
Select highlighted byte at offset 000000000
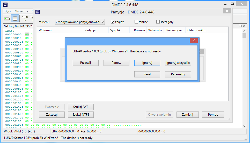tap(27, 35)
